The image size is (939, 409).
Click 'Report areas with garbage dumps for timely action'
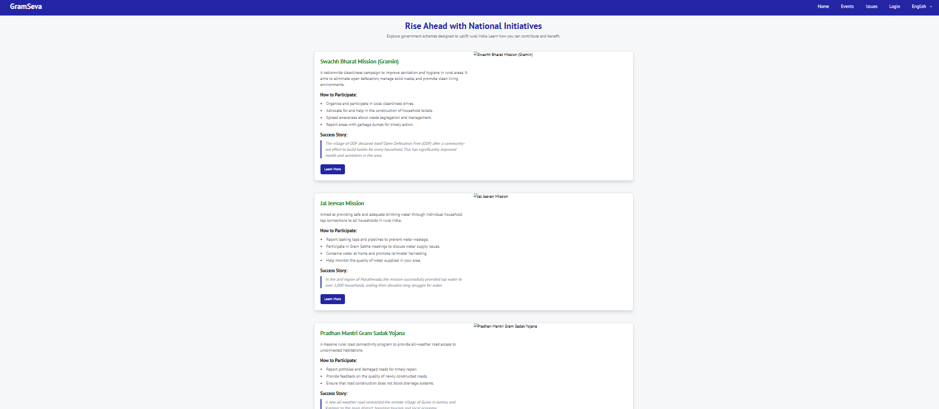(370, 125)
